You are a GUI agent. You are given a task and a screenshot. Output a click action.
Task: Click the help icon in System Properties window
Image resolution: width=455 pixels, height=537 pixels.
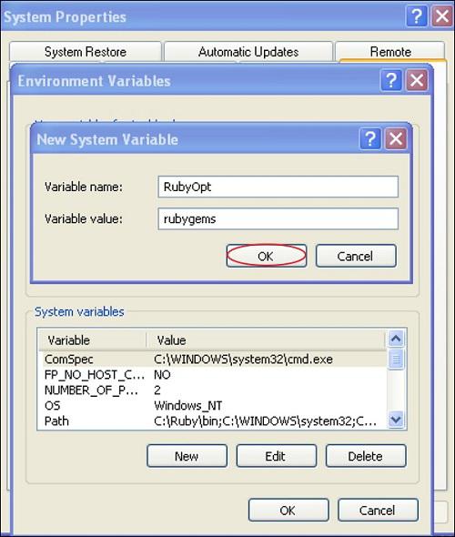click(417, 16)
